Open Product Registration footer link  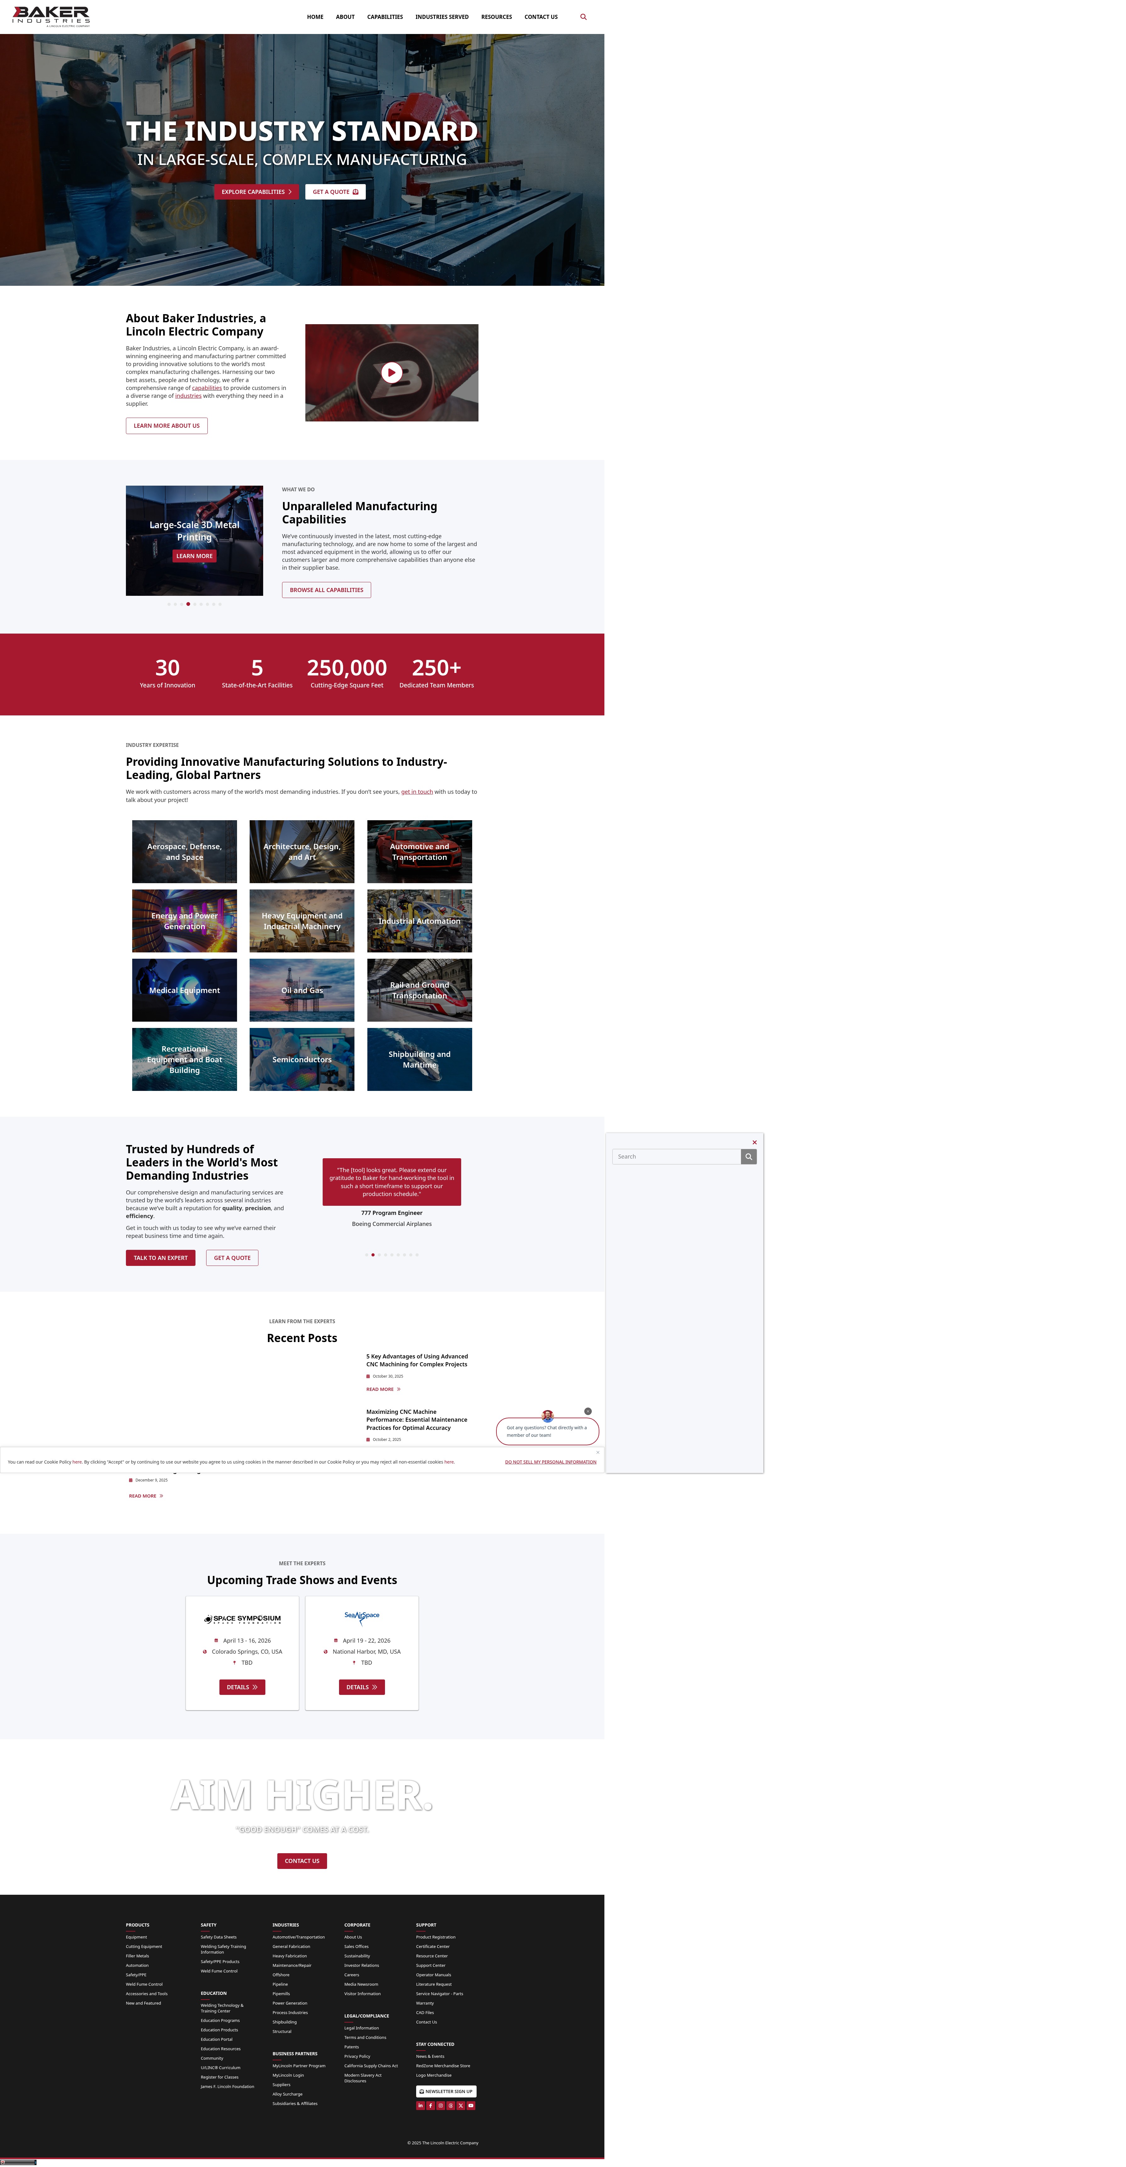436,1937
